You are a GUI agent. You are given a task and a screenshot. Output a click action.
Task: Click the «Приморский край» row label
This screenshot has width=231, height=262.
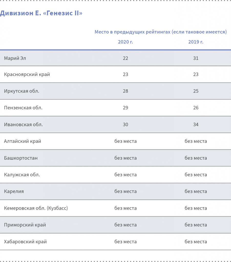25,225
